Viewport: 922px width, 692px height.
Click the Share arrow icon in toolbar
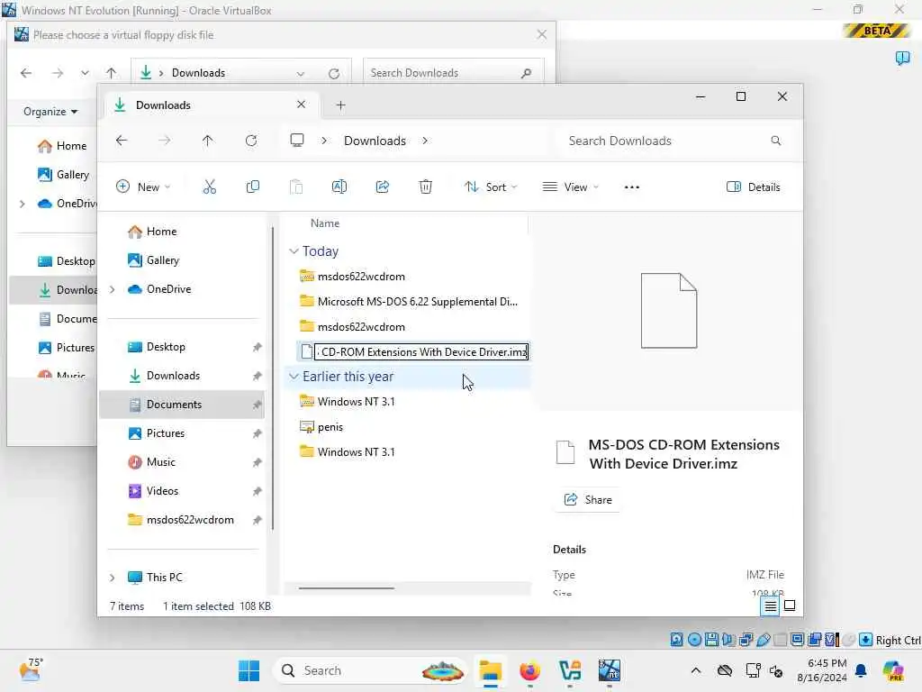pyautogui.click(x=382, y=187)
